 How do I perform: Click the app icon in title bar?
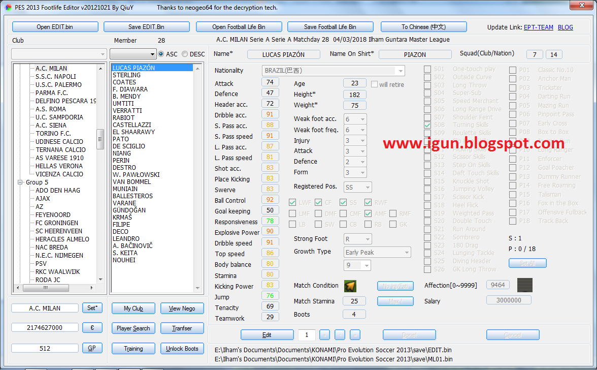coord(8,7)
